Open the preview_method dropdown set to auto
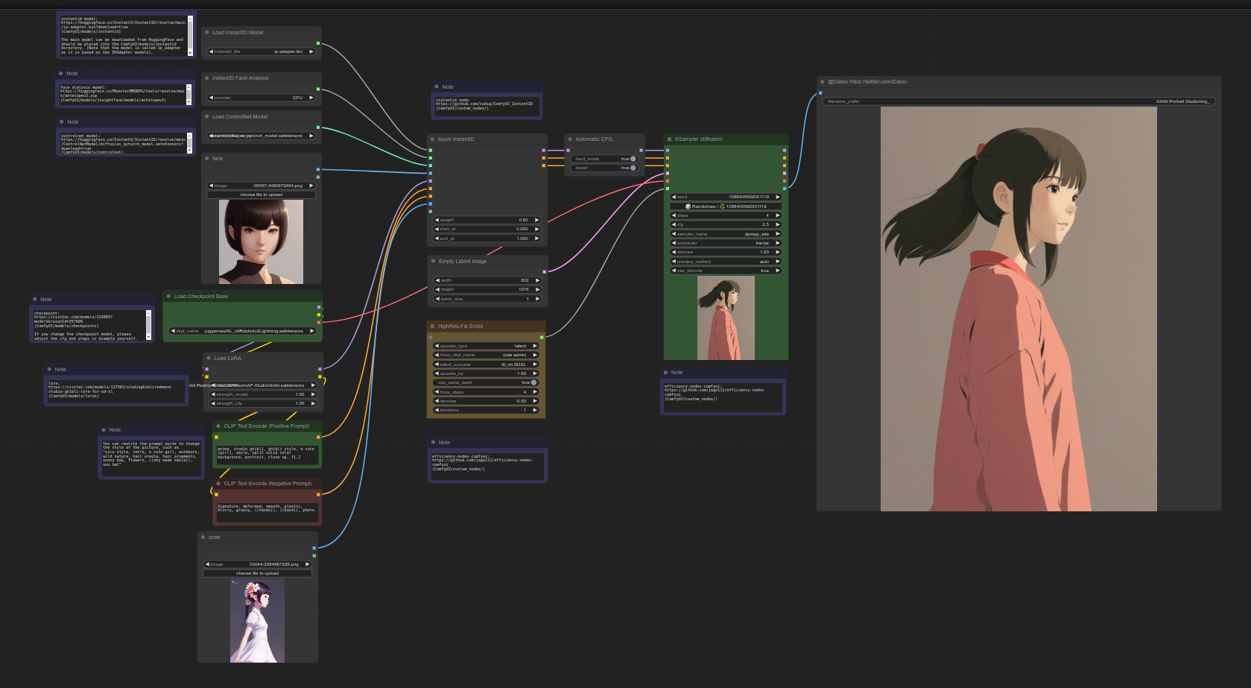1251x688 pixels. pos(726,262)
